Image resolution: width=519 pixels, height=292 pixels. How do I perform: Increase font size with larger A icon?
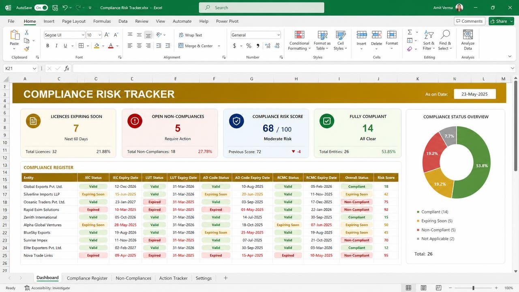(107, 35)
